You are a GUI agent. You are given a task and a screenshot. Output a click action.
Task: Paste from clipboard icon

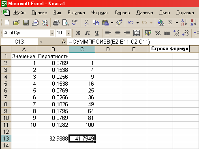[105, 23]
